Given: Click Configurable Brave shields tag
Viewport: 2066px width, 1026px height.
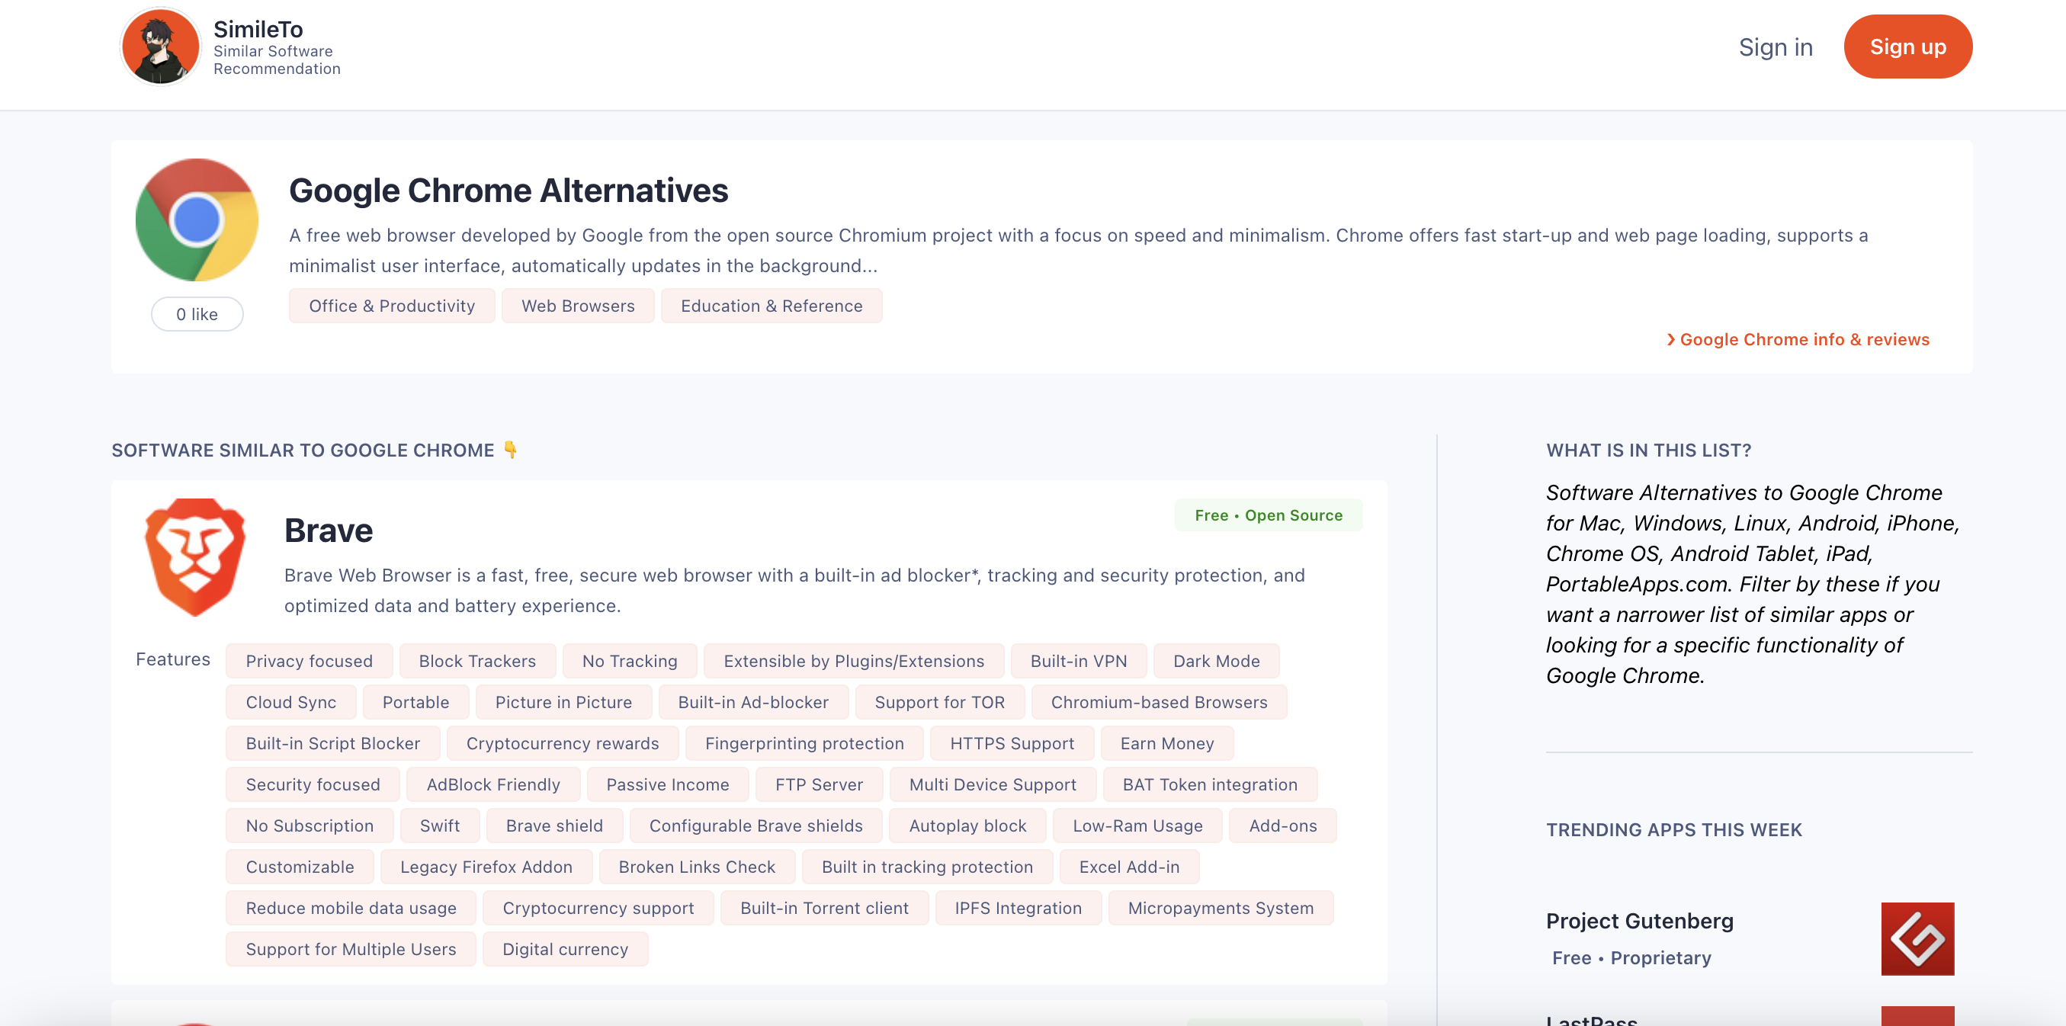Looking at the screenshot, I should pyautogui.click(x=756, y=826).
